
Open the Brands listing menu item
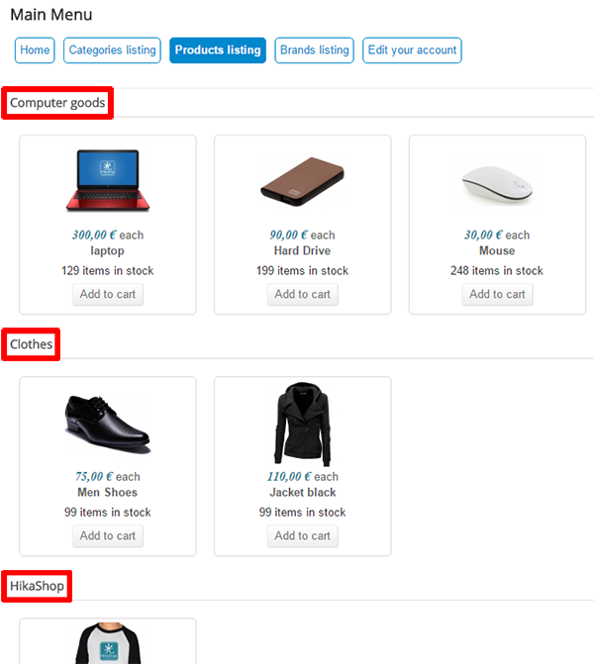314,50
